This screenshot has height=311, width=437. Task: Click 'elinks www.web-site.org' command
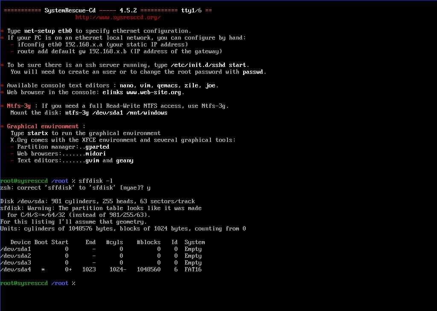click(x=142, y=92)
